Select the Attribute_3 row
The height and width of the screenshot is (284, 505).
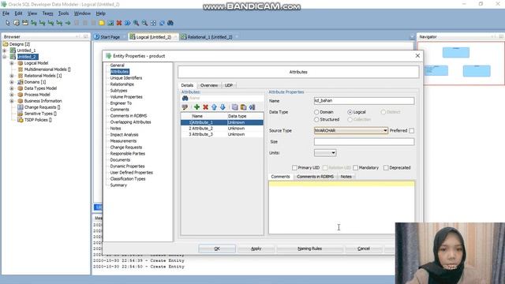click(x=222, y=134)
